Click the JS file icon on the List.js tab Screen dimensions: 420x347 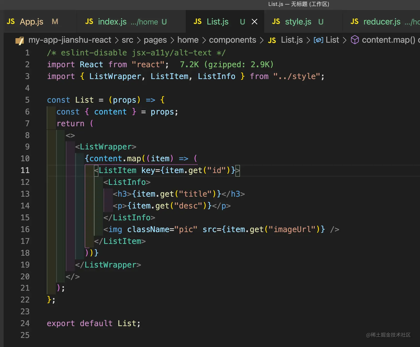pyautogui.click(x=197, y=22)
